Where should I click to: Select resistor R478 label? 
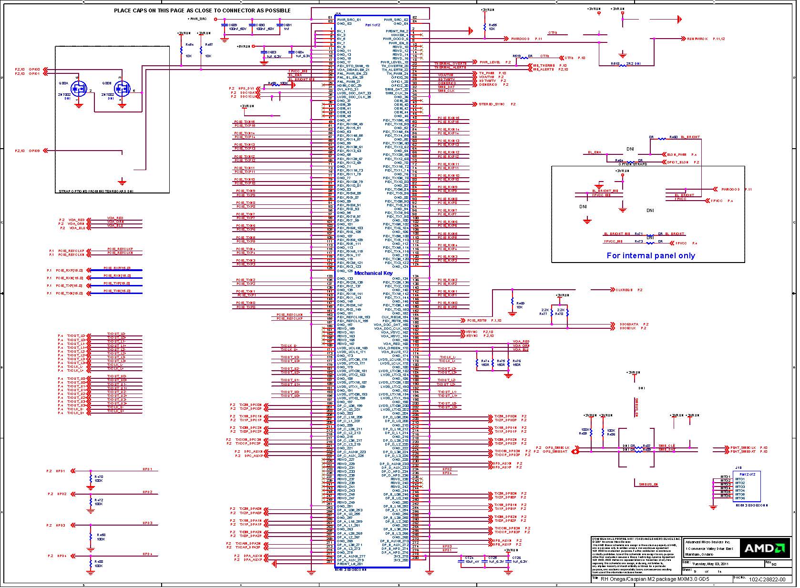point(560,314)
